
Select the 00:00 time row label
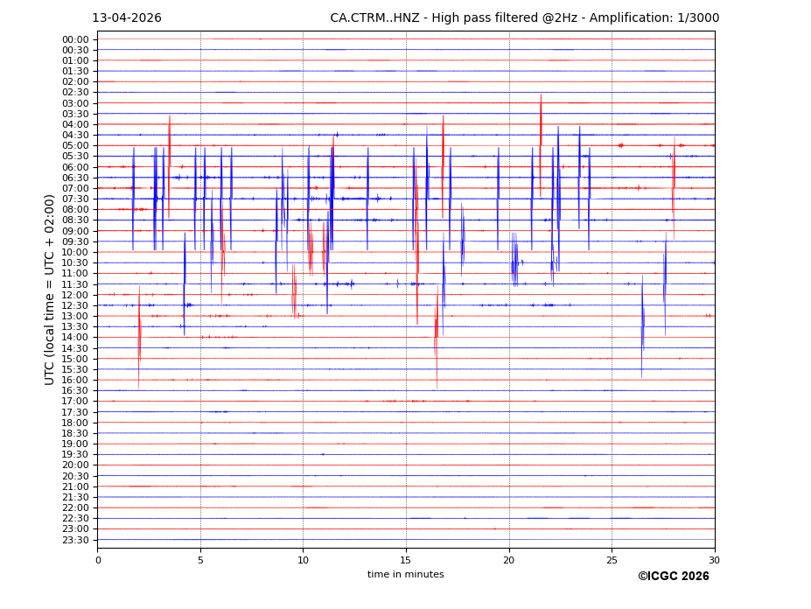(x=75, y=39)
